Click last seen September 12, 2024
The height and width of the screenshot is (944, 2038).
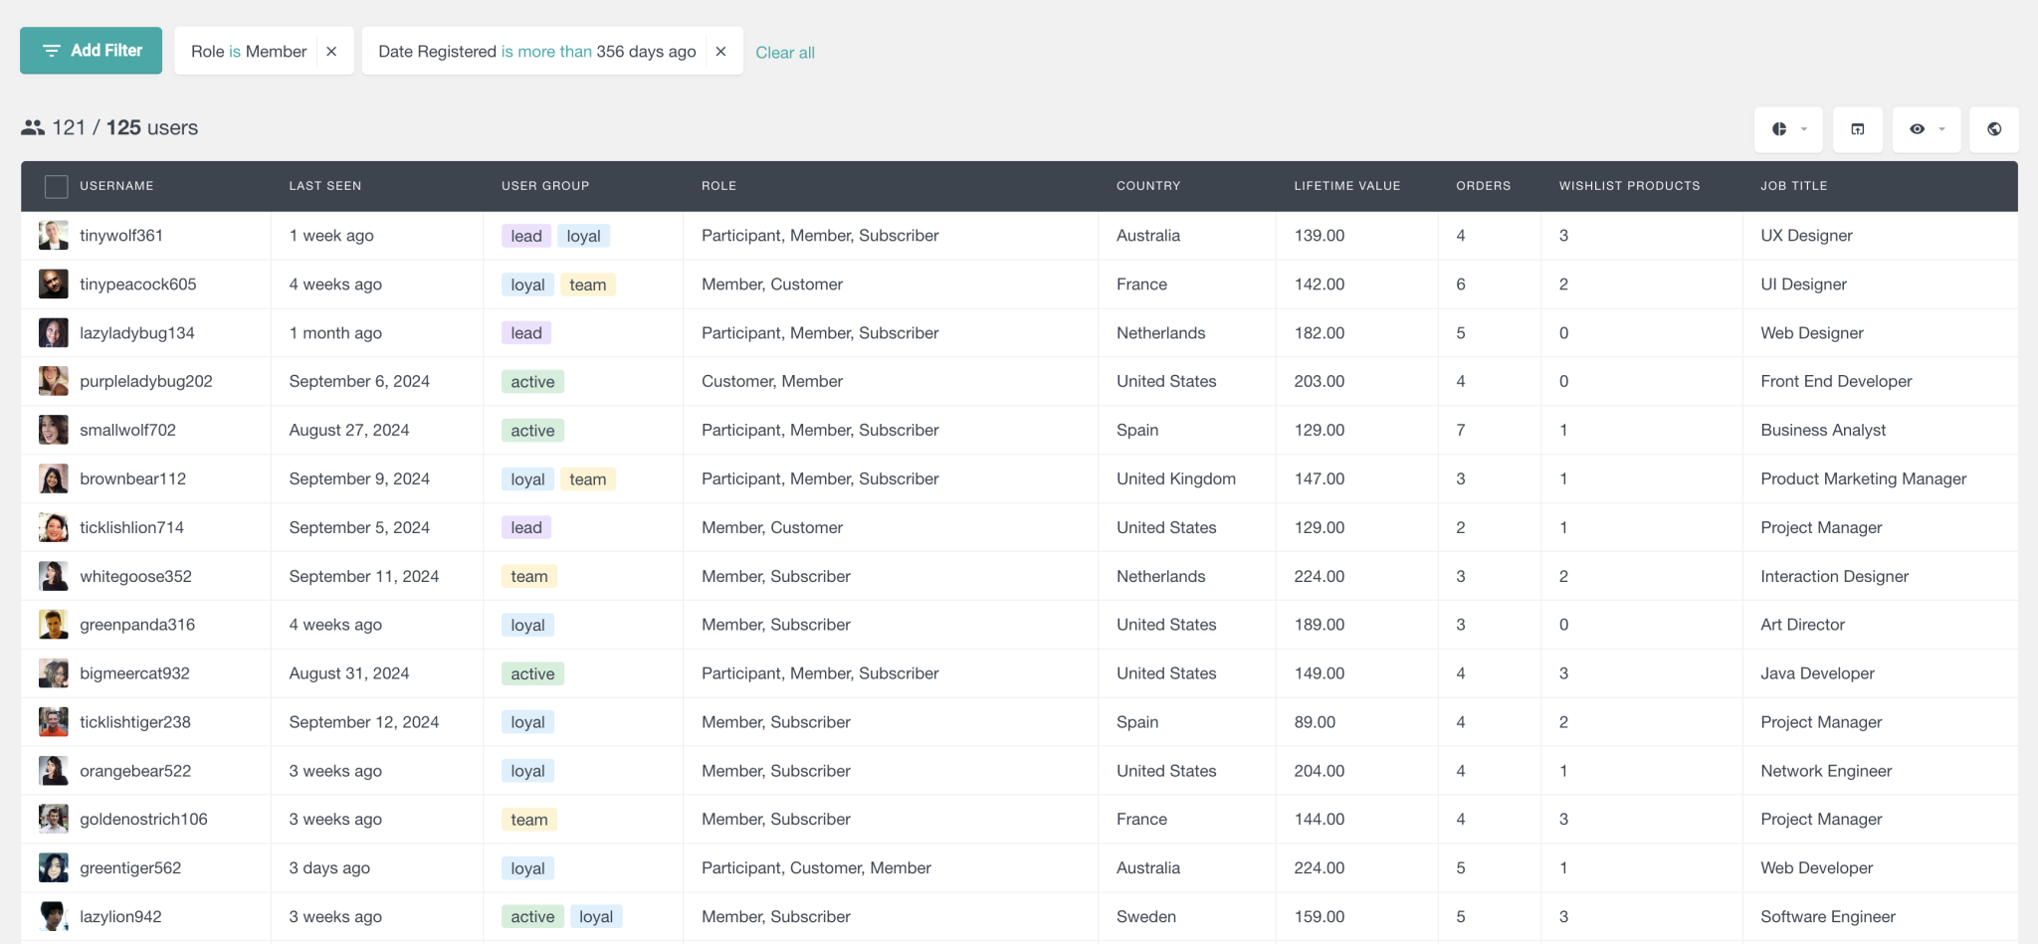(x=364, y=722)
